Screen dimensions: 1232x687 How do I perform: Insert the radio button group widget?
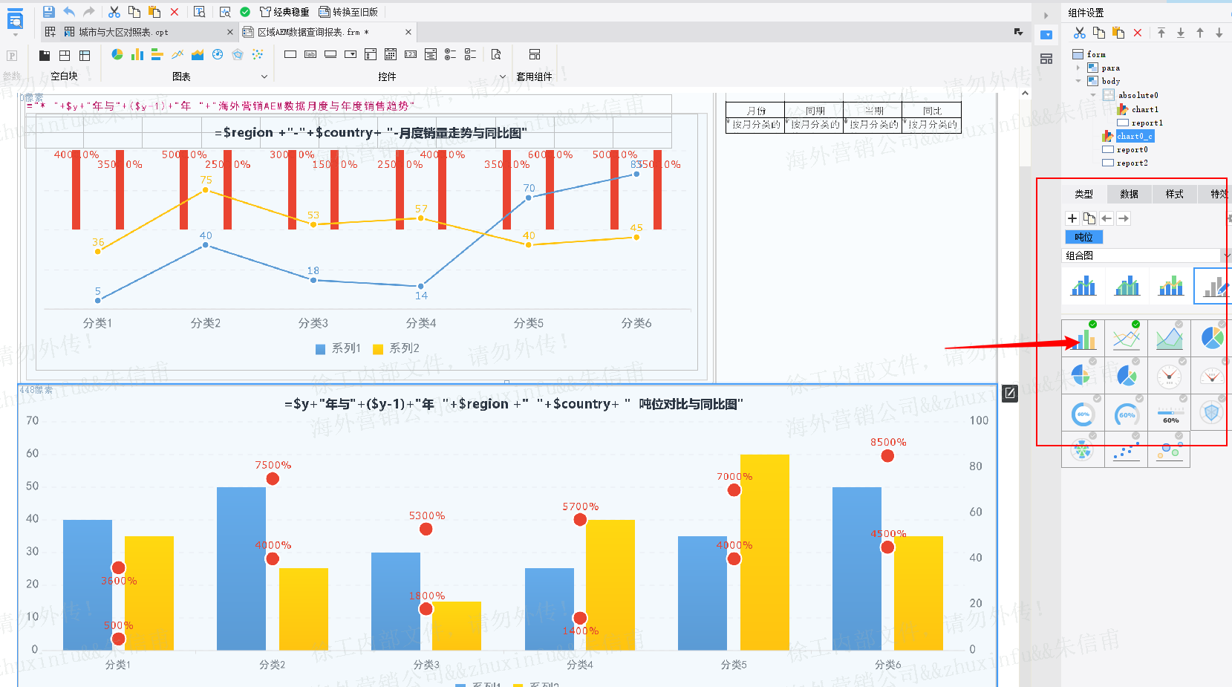pos(451,54)
